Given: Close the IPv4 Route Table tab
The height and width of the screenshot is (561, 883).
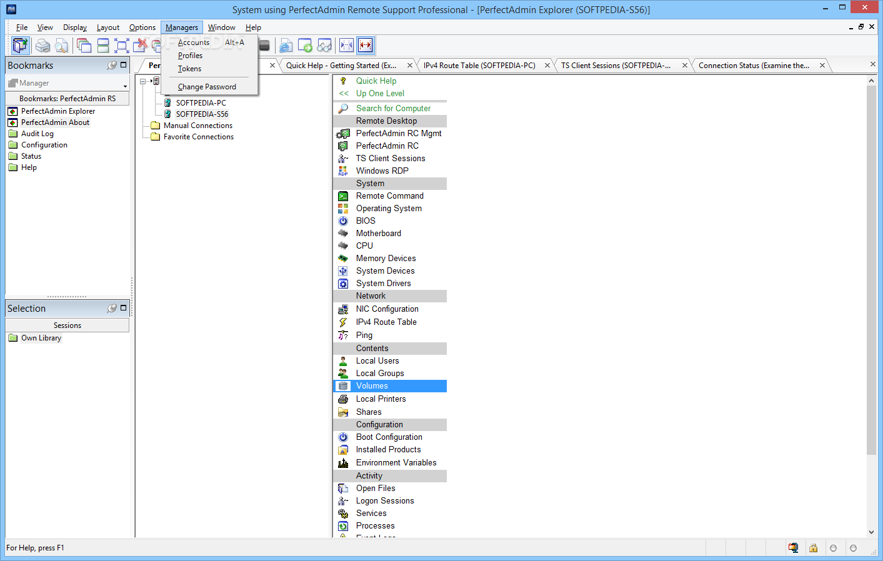Looking at the screenshot, I should [547, 66].
